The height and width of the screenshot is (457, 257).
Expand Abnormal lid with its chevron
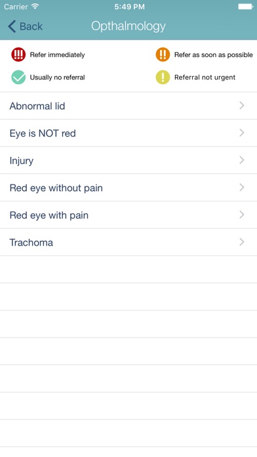tap(241, 106)
